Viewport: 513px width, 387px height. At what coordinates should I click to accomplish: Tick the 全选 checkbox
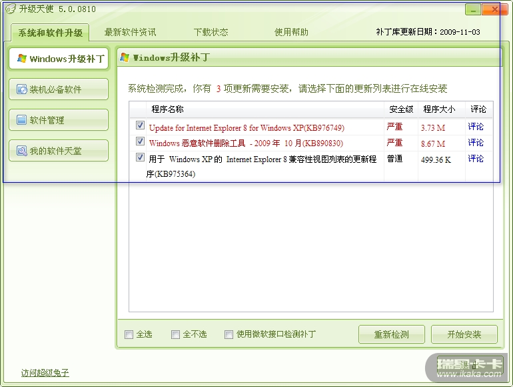point(129,334)
